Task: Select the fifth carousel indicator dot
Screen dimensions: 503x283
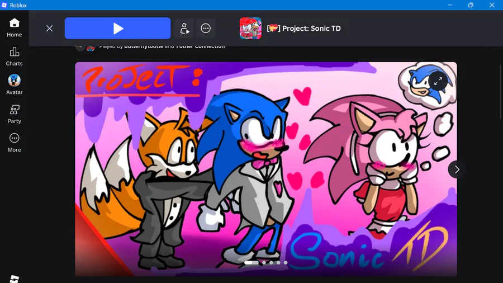Action: [286, 262]
